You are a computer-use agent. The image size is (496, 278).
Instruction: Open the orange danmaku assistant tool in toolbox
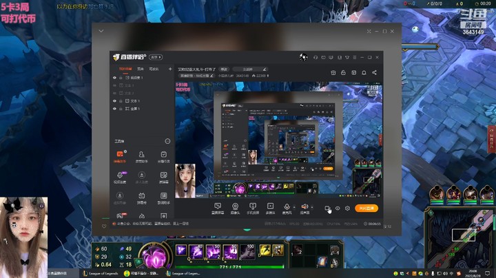[x=120, y=156]
